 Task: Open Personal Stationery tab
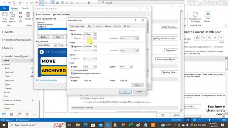pos(61,15)
